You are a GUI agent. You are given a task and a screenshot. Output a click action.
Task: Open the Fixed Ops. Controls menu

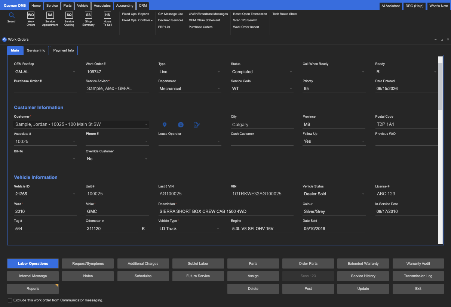coord(137,20)
